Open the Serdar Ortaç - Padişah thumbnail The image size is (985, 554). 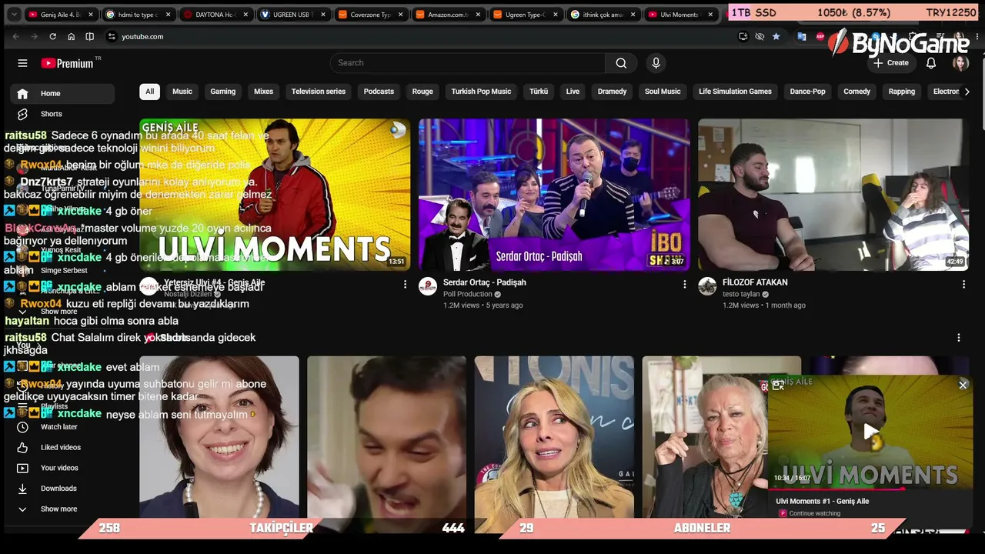(x=554, y=195)
